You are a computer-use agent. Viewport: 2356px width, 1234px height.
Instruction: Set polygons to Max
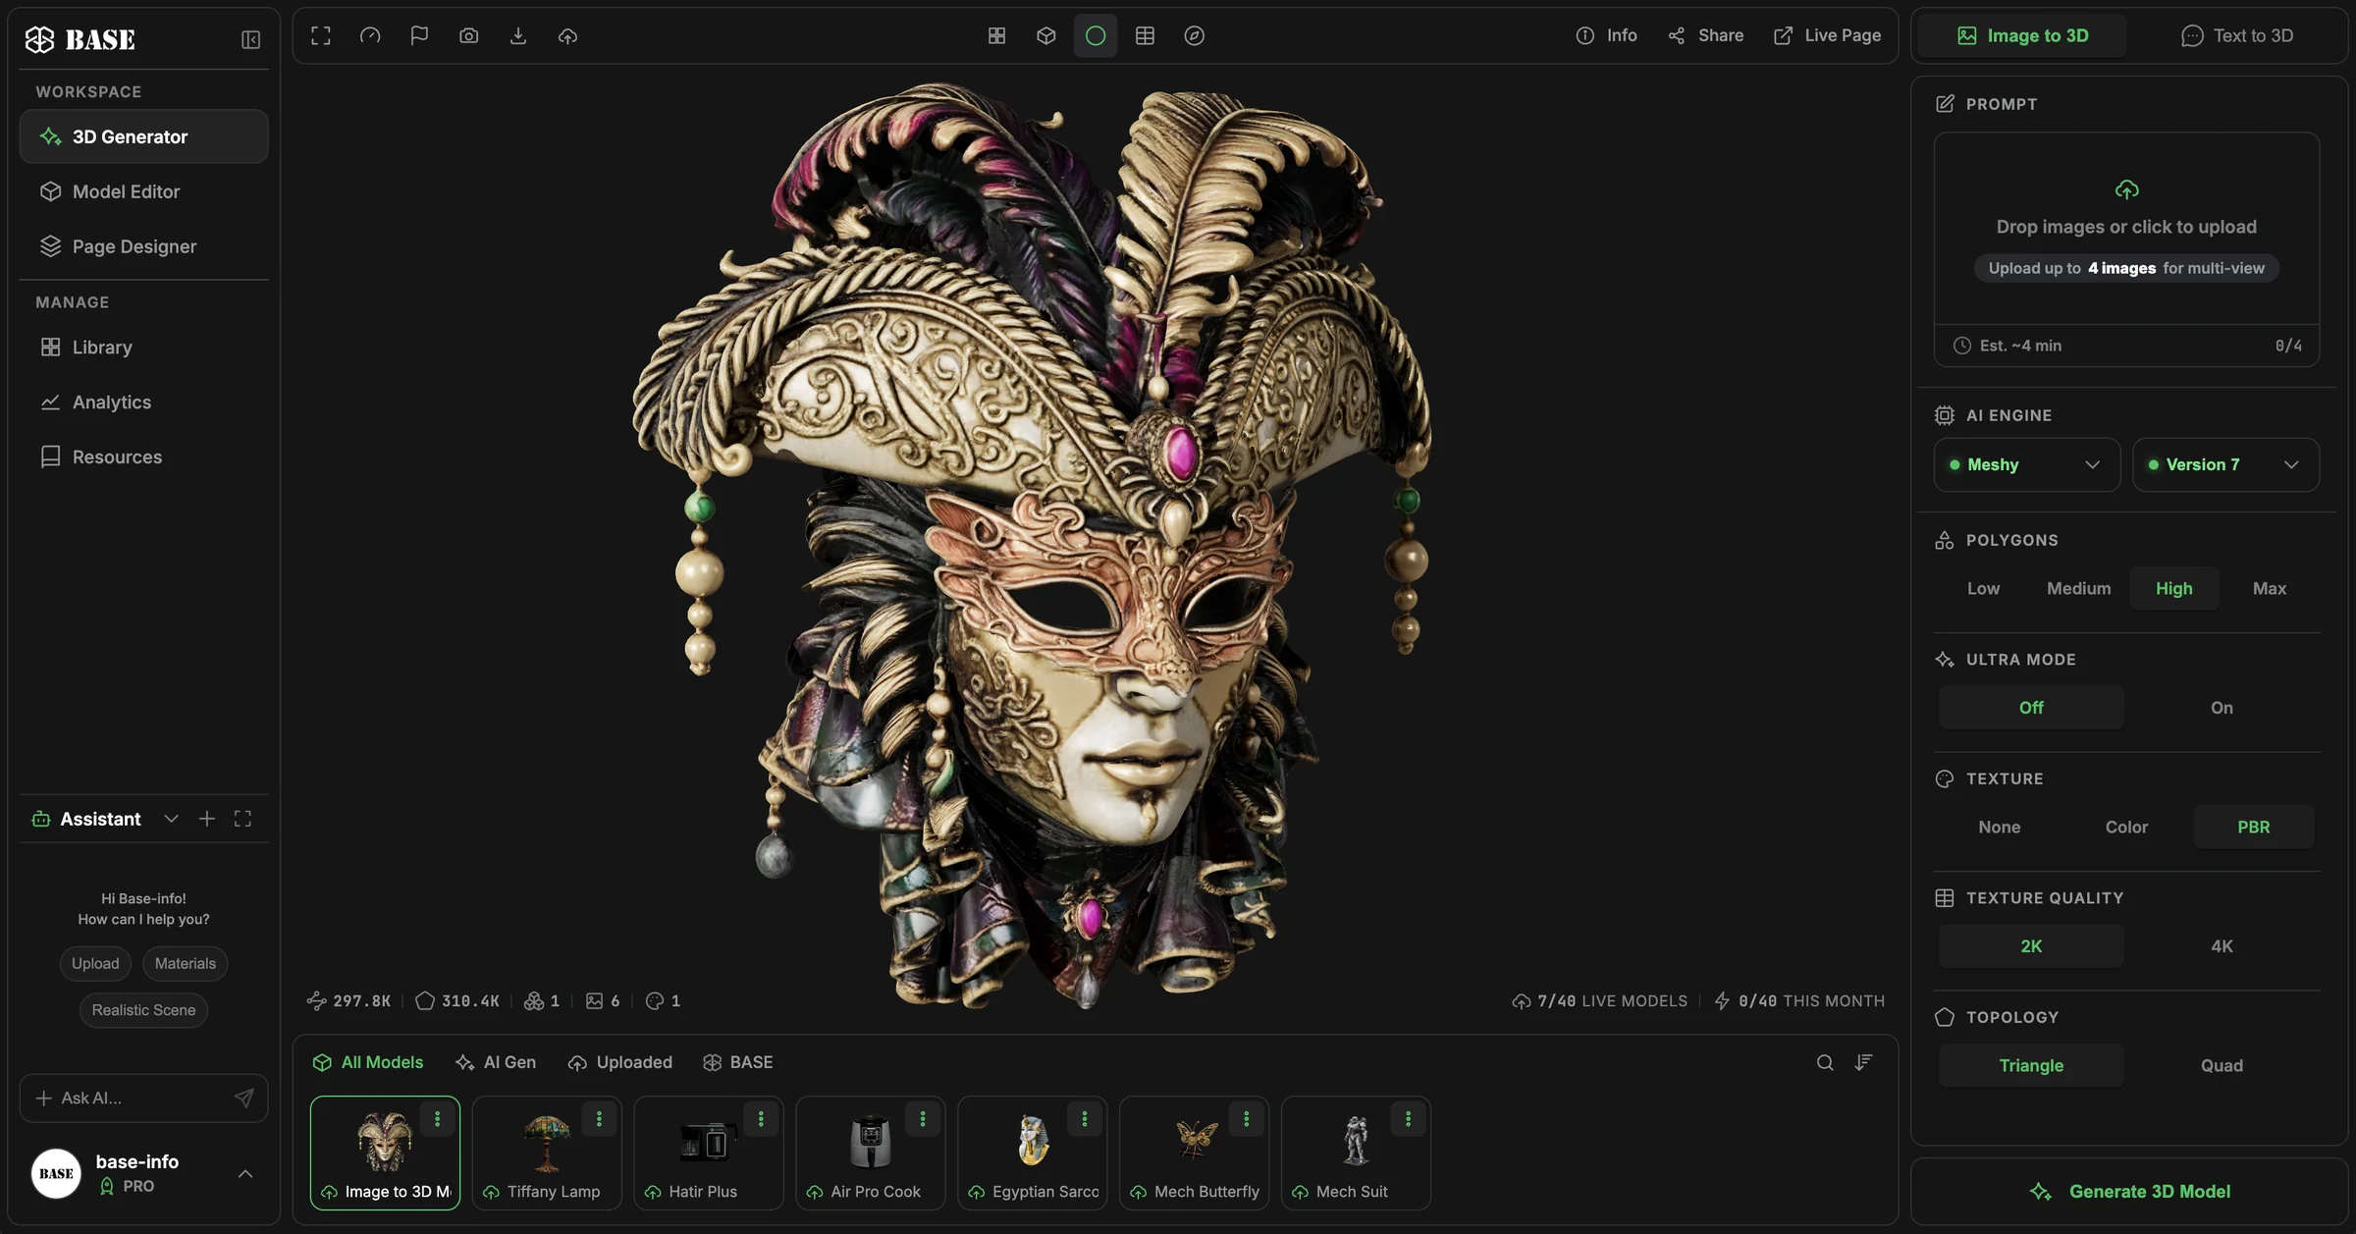[2269, 588]
